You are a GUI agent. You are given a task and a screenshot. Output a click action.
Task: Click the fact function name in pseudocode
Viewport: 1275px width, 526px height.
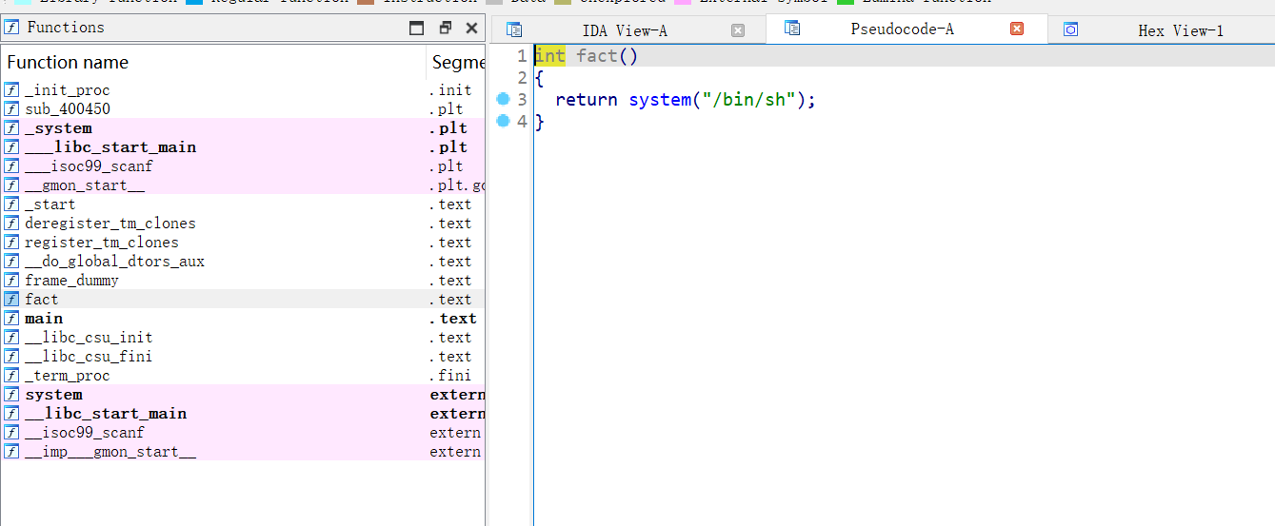[x=597, y=56]
